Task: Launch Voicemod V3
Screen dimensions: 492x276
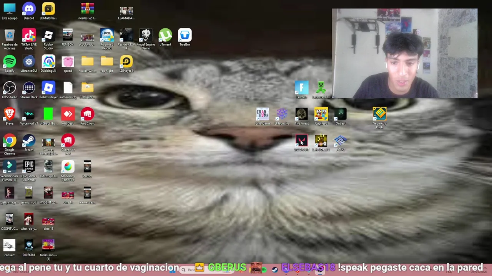Action: 29,117
